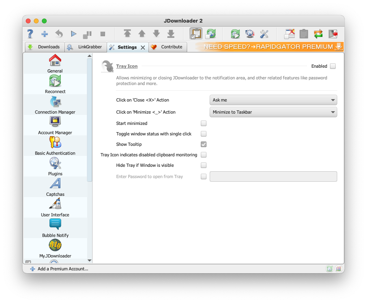Open the Minimize Action dropdown
Screen dimensions: 367x303
[x=273, y=112]
